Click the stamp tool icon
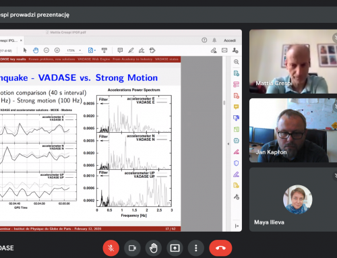Viewport: 337px width, 258px height. click(152, 51)
